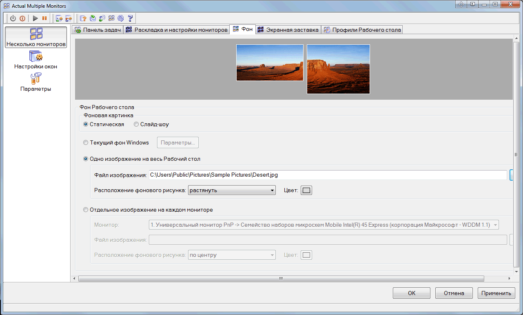Open the по центру position dropdown
This screenshot has height=315, width=523.
tap(232, 255)
